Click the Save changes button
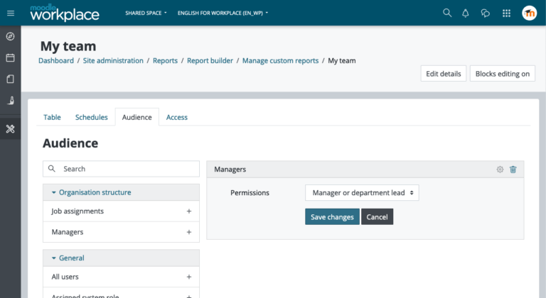The image size is (546, 298). click(x=332, y=217)
